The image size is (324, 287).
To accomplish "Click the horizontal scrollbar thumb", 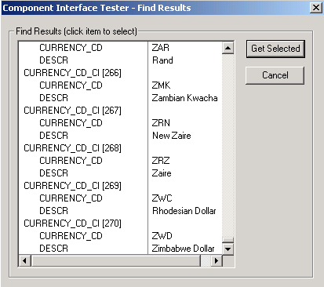I will pyautogui.click(x=115, y=260).
